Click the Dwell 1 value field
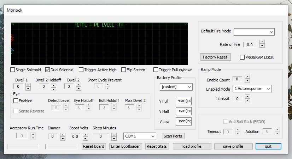 (18, 86)
